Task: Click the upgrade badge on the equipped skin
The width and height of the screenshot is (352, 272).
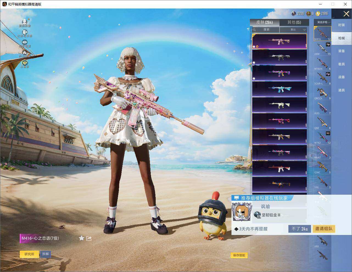Action: 255,47
